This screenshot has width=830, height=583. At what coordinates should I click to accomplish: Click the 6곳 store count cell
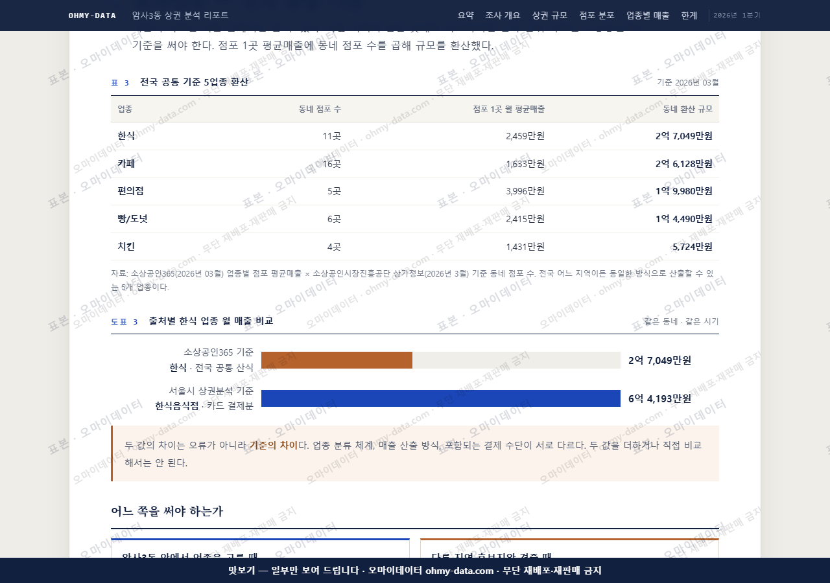(x=334, y=219)
